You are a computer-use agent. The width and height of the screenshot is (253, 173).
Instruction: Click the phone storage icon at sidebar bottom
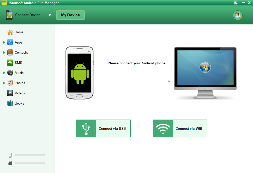(10, 155)
